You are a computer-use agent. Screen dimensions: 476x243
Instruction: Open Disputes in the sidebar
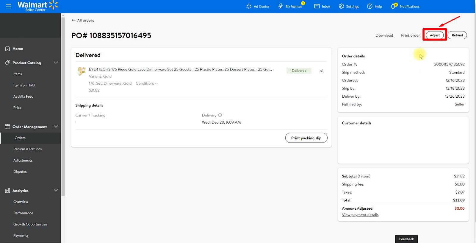coord(20,172)
